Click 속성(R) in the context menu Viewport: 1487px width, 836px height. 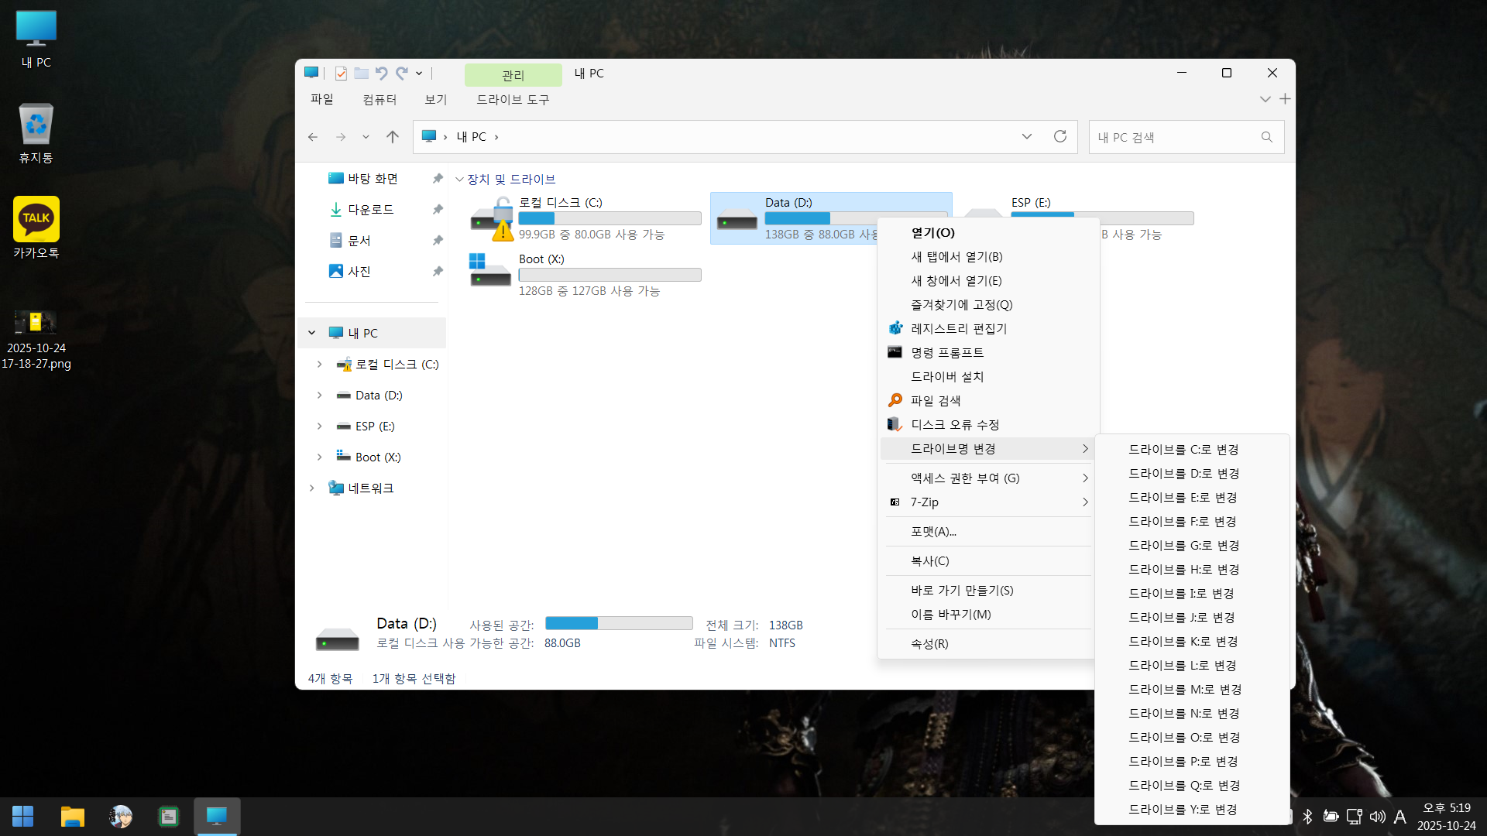929,644
